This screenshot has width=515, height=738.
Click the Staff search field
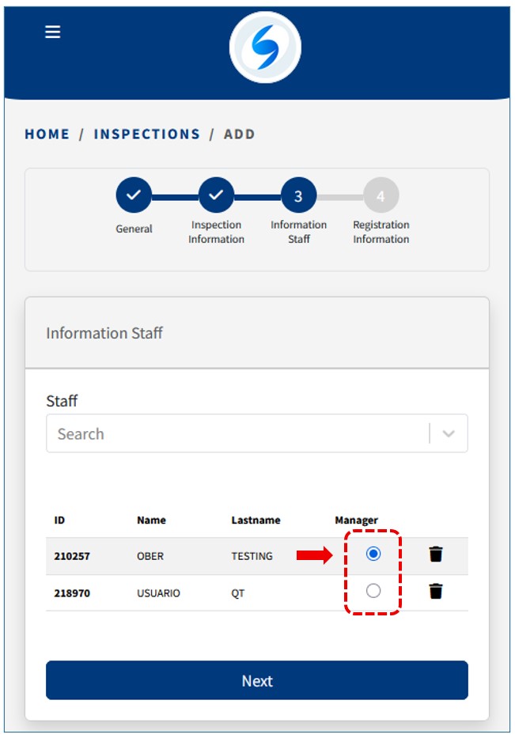click(x=237, y=433)
